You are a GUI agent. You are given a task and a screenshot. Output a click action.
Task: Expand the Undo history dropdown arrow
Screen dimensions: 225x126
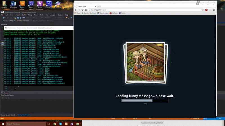click(26, 18)
